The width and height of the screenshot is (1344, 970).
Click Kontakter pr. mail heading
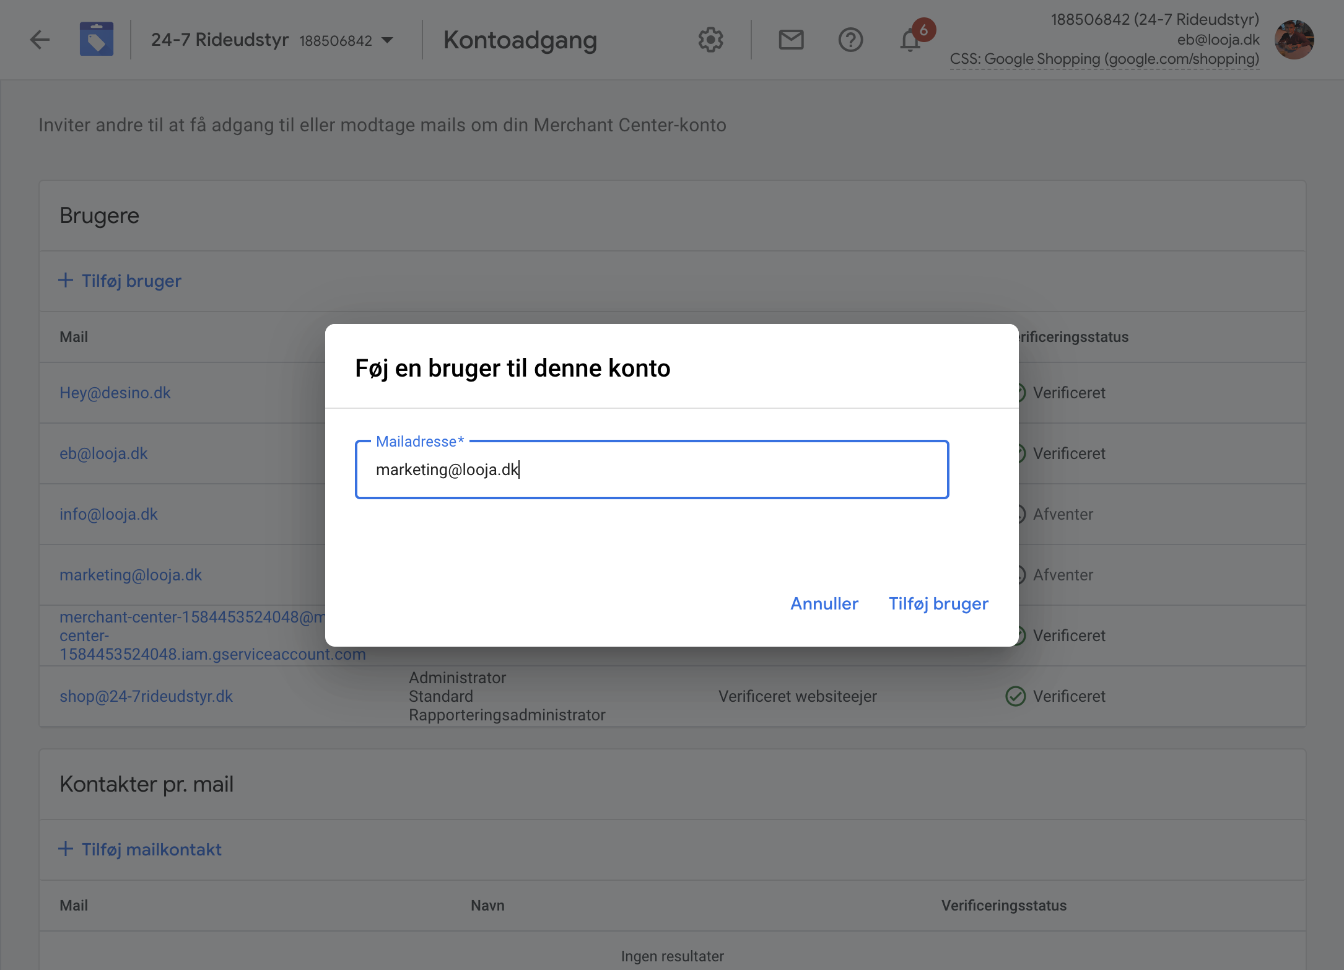(146, 784)
